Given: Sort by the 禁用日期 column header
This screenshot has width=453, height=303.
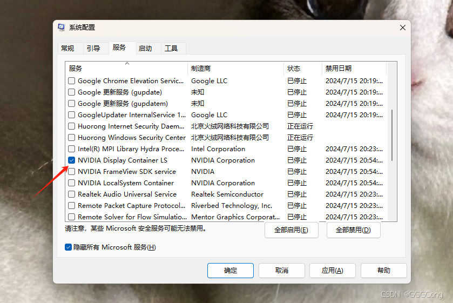Looking at the screenshot, I should click(x=354, y=69).
